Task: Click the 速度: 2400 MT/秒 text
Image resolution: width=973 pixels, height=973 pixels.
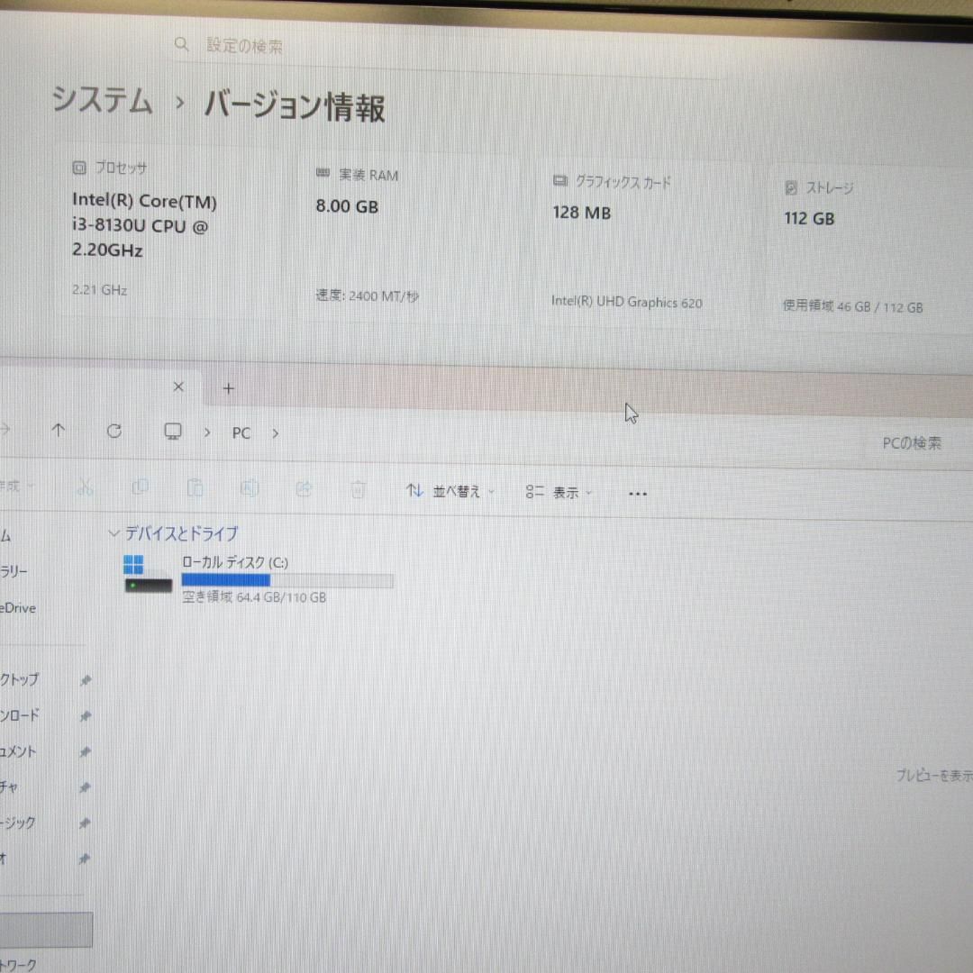Action: pyautogui.click(x=367, y=296)
